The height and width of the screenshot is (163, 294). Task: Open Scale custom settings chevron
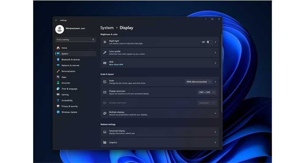[x=215, y=82]
